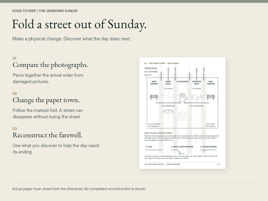
Task: Click the 'EAST LANDING' label
Action: pyautogui.click(x=211, y=83)
